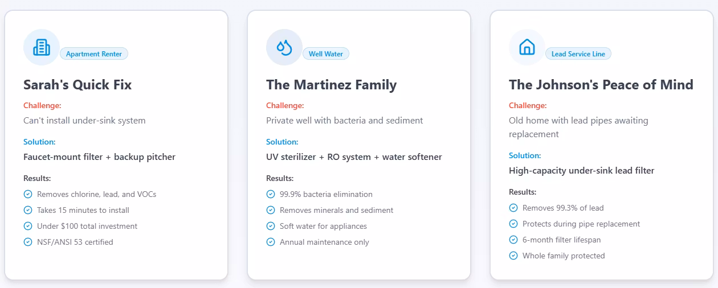This screenshot has height=288, width=718.
Task: Select the Well Water tag
Action: pyautogui.click(x=326, y=54)
